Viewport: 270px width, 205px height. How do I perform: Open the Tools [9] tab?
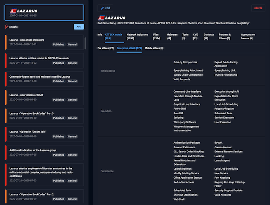point(185,36)
